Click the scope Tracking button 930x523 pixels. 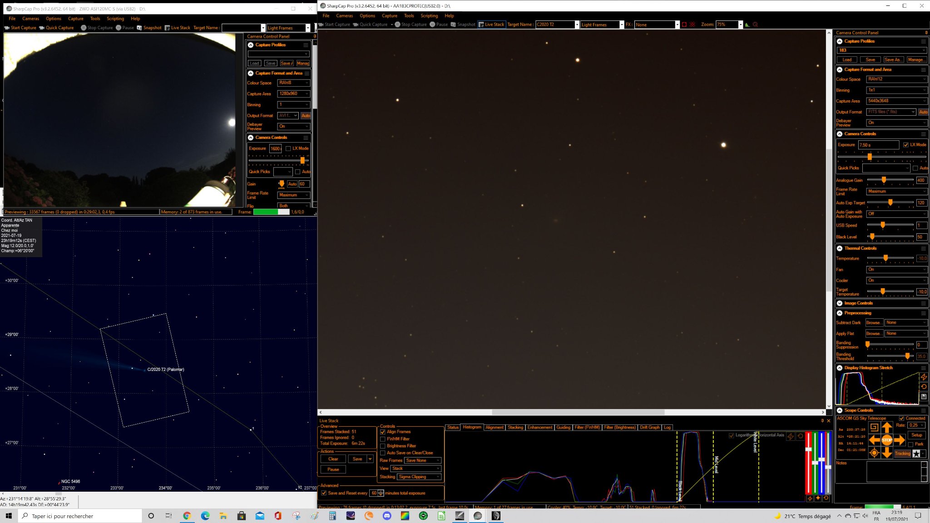pos(902,454)
